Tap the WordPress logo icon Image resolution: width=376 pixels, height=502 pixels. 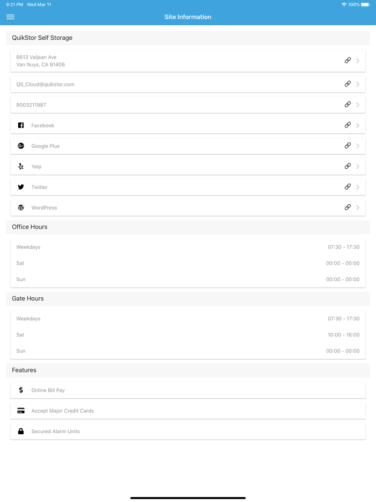click(x=21, y=207)
